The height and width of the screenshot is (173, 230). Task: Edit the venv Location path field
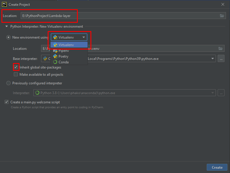(133, 49)
